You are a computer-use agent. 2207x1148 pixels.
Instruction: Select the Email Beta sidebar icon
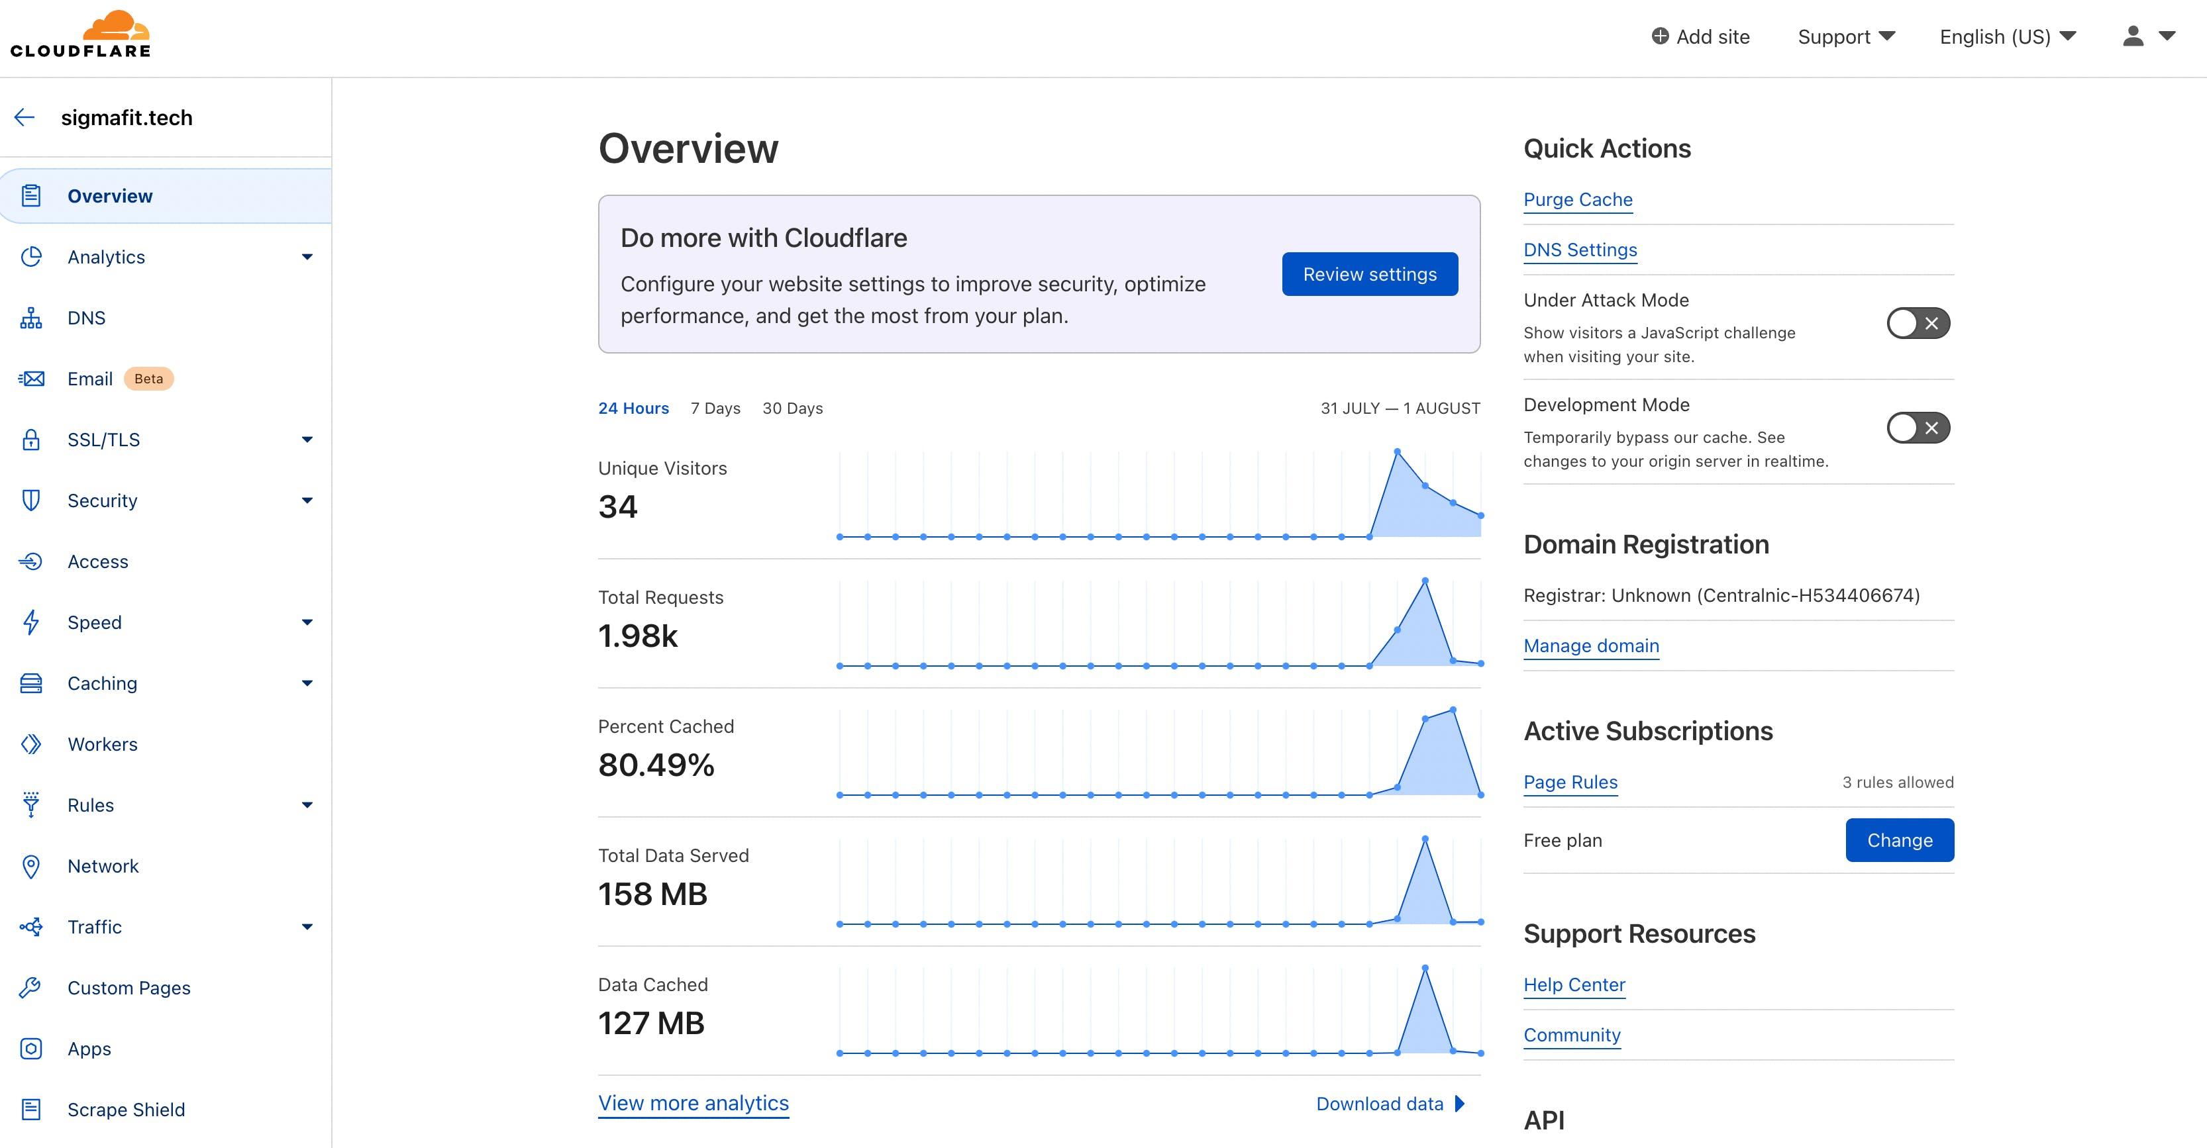31,377
